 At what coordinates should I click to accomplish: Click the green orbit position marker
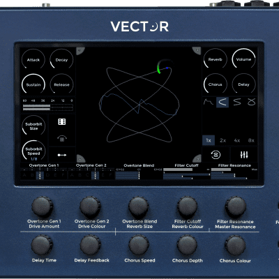click(x=159, y=70)
